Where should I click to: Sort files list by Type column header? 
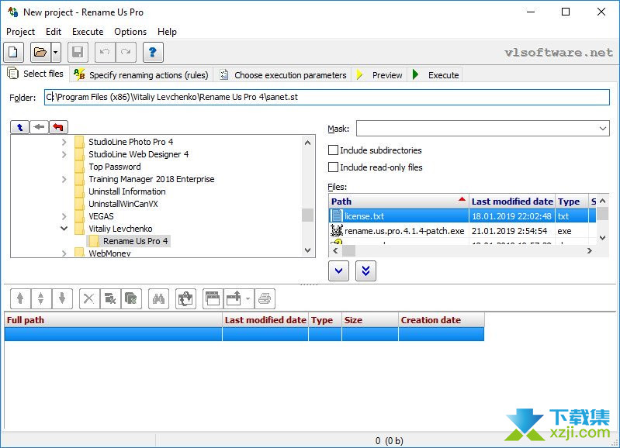572,202
